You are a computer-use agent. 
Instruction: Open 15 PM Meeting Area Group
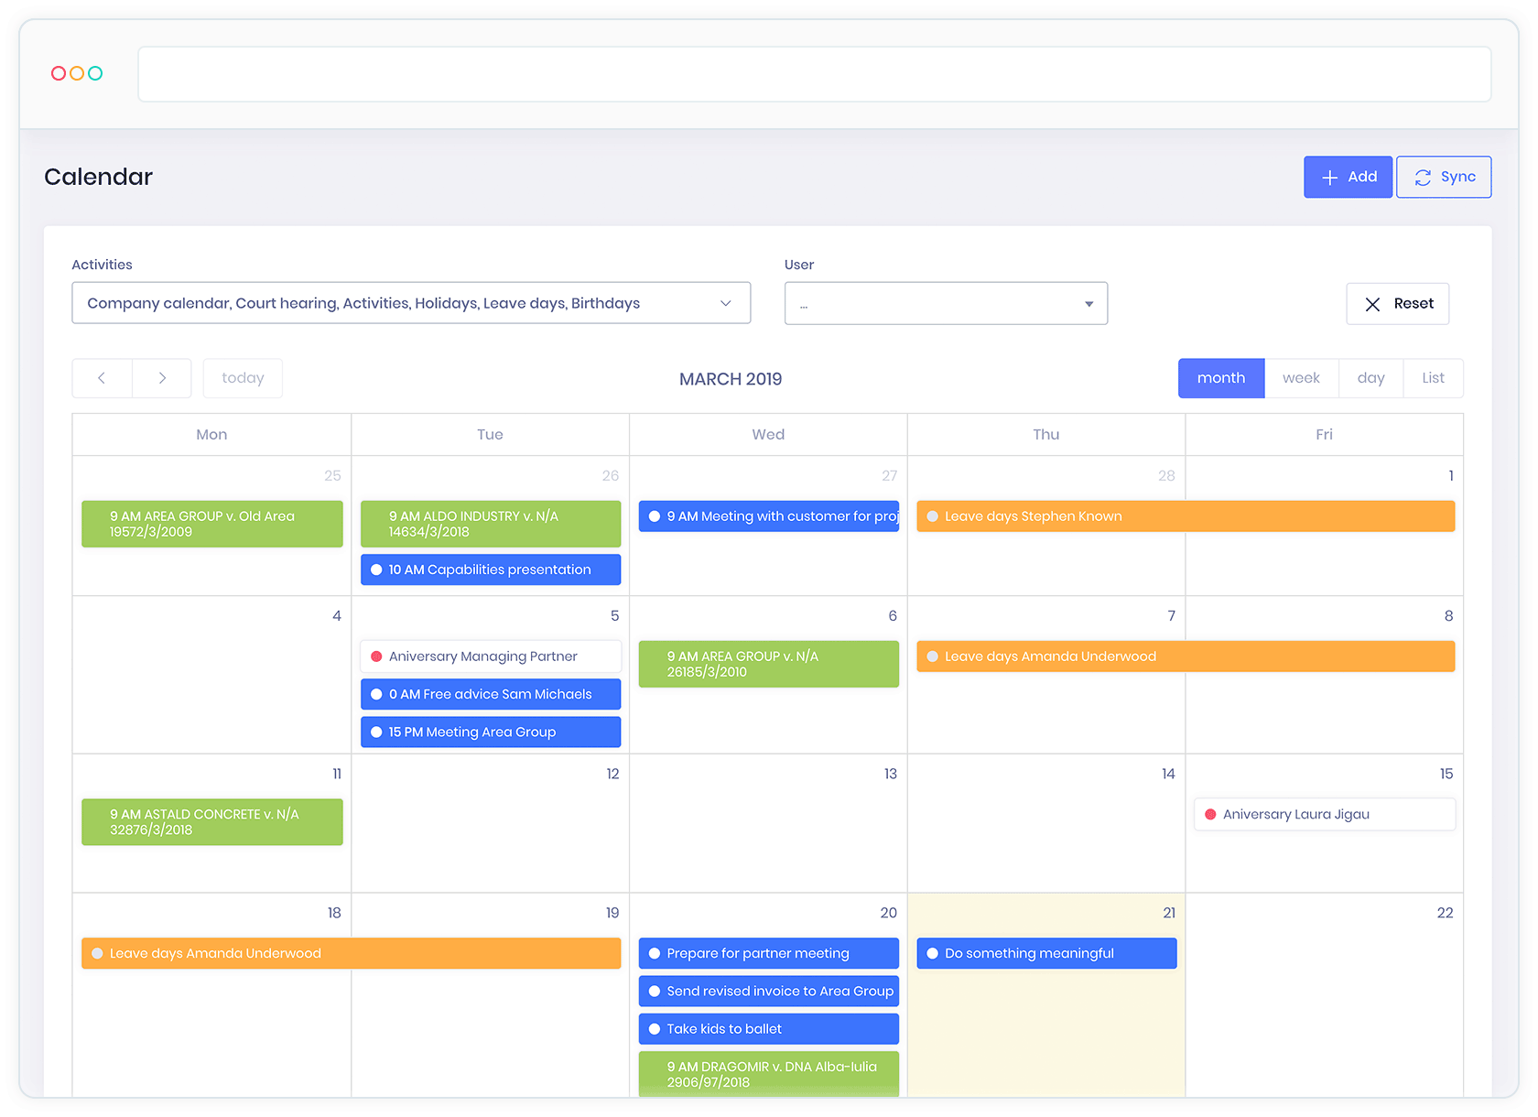pos(491,732)
